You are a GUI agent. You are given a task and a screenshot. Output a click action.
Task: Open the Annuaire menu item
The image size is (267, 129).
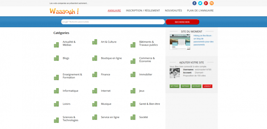(114, 11)
